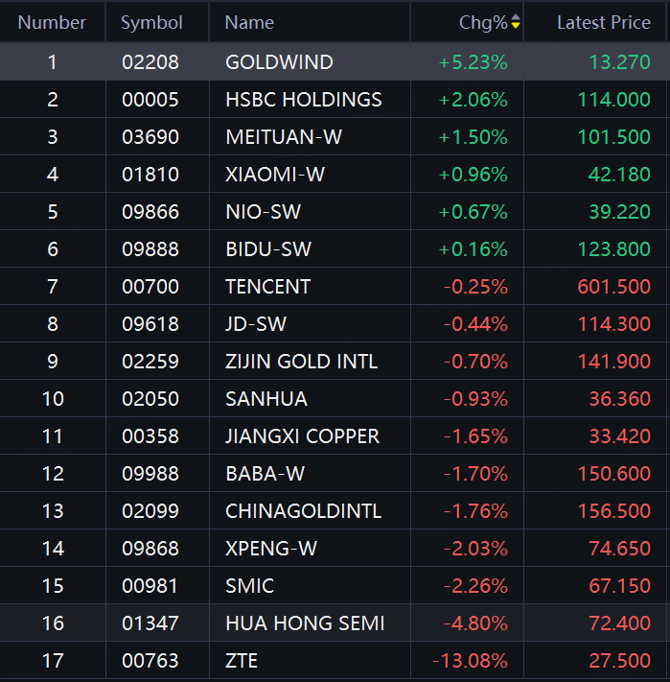Click symbol code 00005

tap(150, 100)
